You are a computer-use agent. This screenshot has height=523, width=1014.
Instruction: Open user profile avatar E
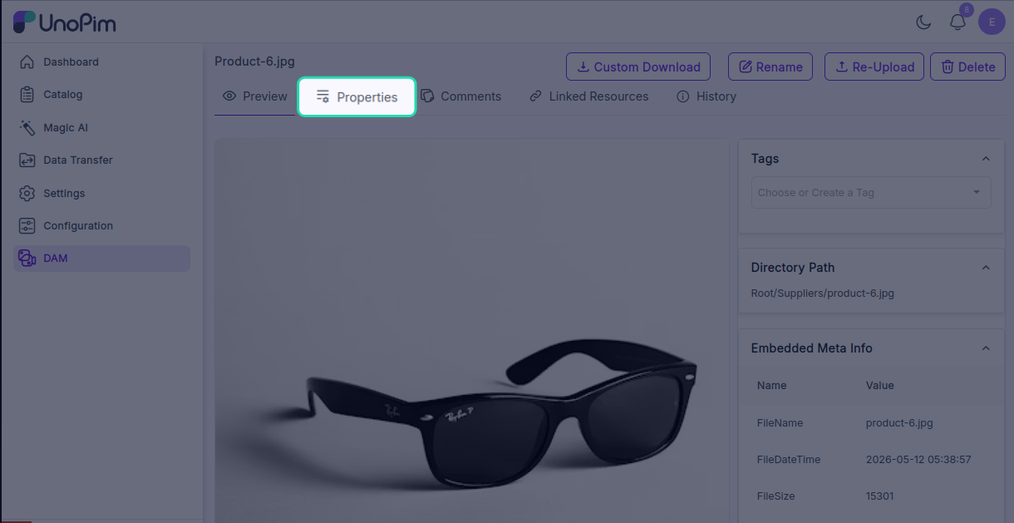[992, 22]
